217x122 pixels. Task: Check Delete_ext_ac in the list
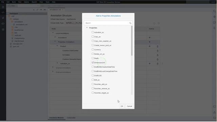coord(93,54)
